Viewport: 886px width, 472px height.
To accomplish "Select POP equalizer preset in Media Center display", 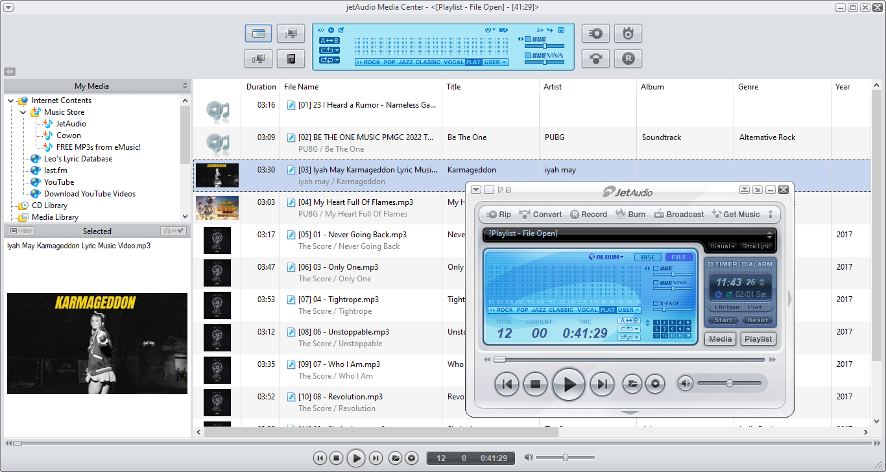I will pos(389,62).
